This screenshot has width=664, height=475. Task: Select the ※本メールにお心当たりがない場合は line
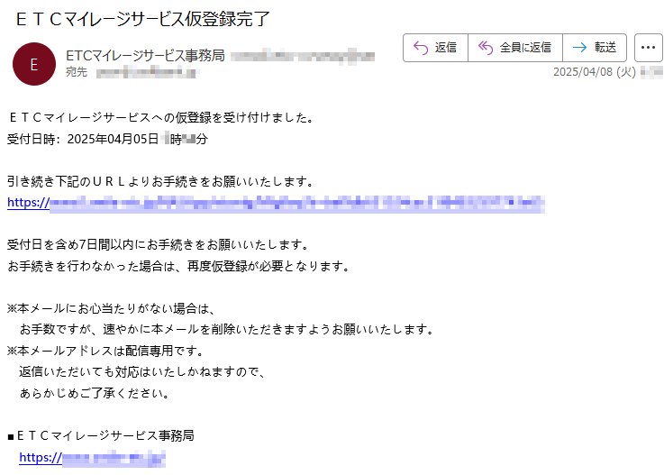tap(112, 308)
